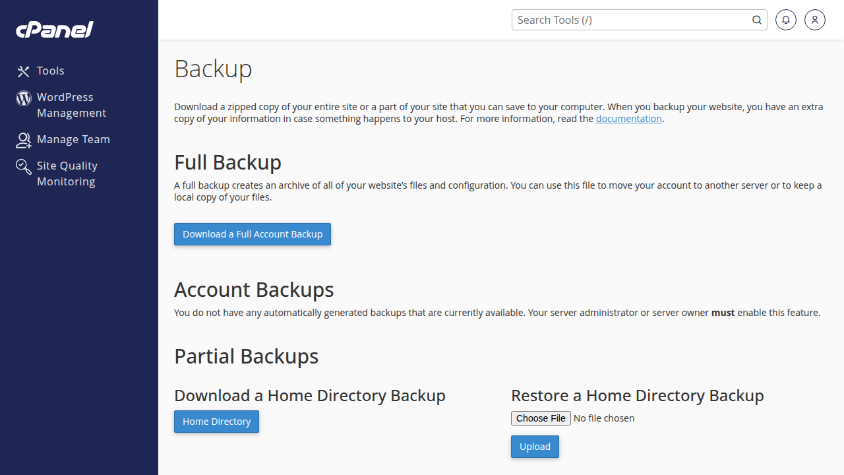Open the user account icon
Screen dimensions: 844x475
(815, 20)
